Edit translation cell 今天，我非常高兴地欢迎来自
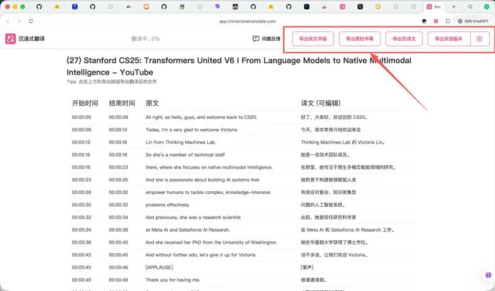Screen dimensions: 495x291 [x=330, y=129]
